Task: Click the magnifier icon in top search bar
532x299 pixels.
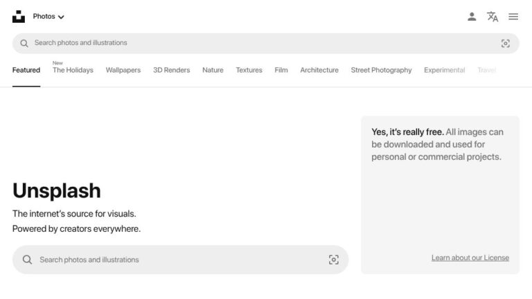Action: click(24, 43)
